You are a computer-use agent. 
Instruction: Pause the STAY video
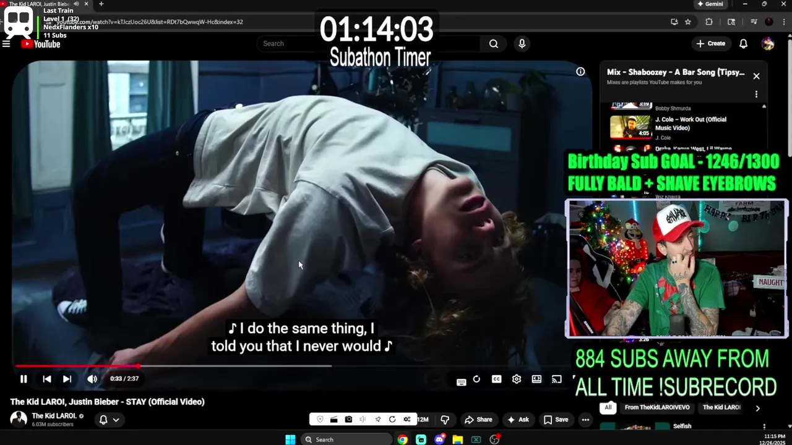[24, 379]
